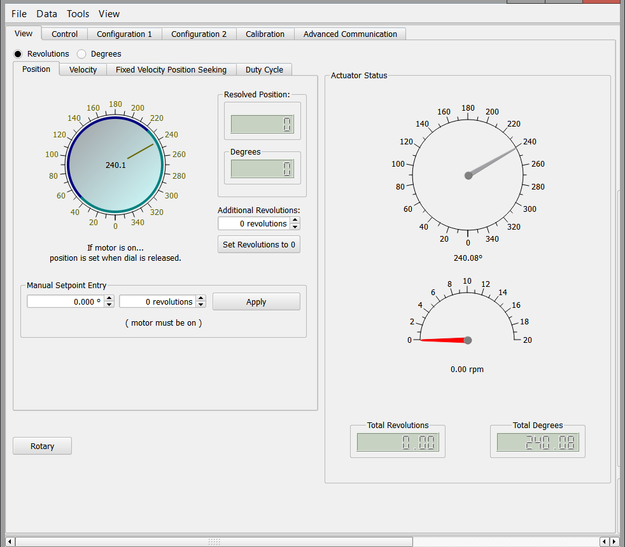Screen dimensions: 625x547
Task: Open the Advanced Communication tab
Action: [350, 34]
